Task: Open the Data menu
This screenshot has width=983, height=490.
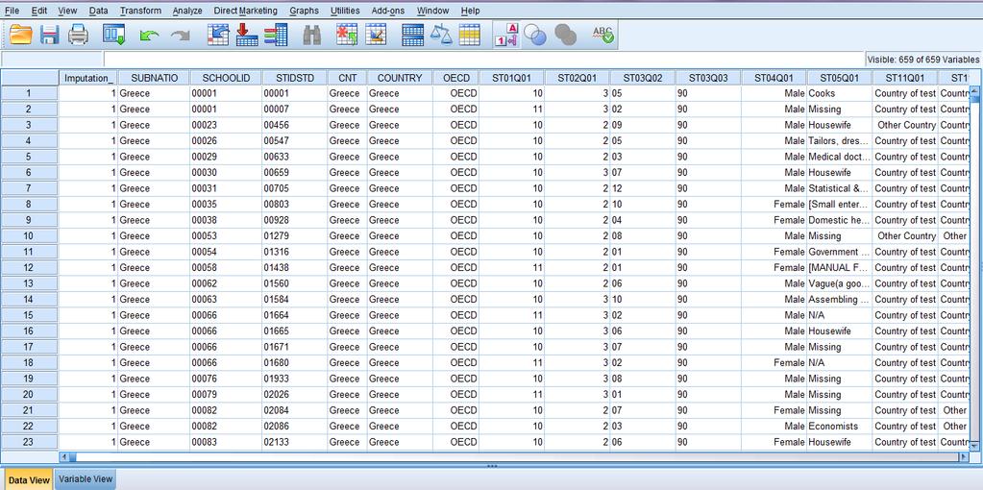Action: [98, 11]
